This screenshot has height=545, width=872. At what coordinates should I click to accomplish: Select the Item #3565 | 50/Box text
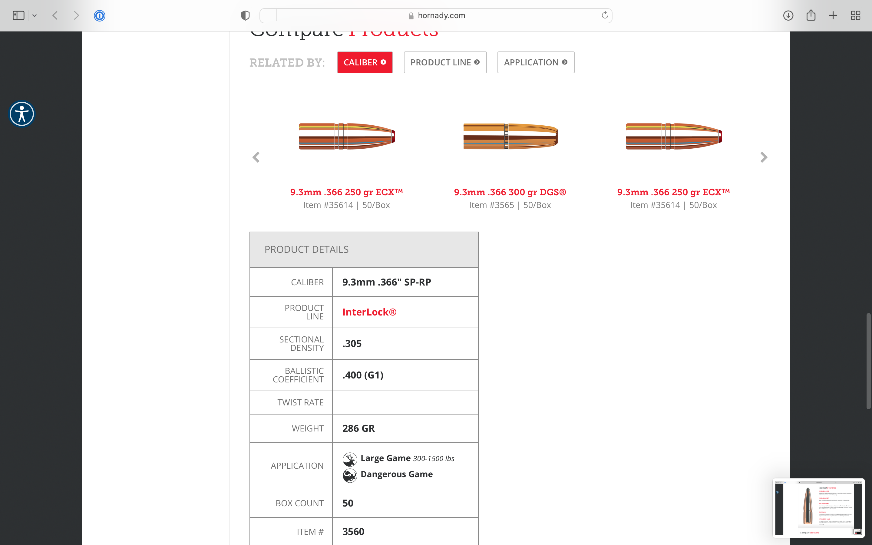click(510, 205)
